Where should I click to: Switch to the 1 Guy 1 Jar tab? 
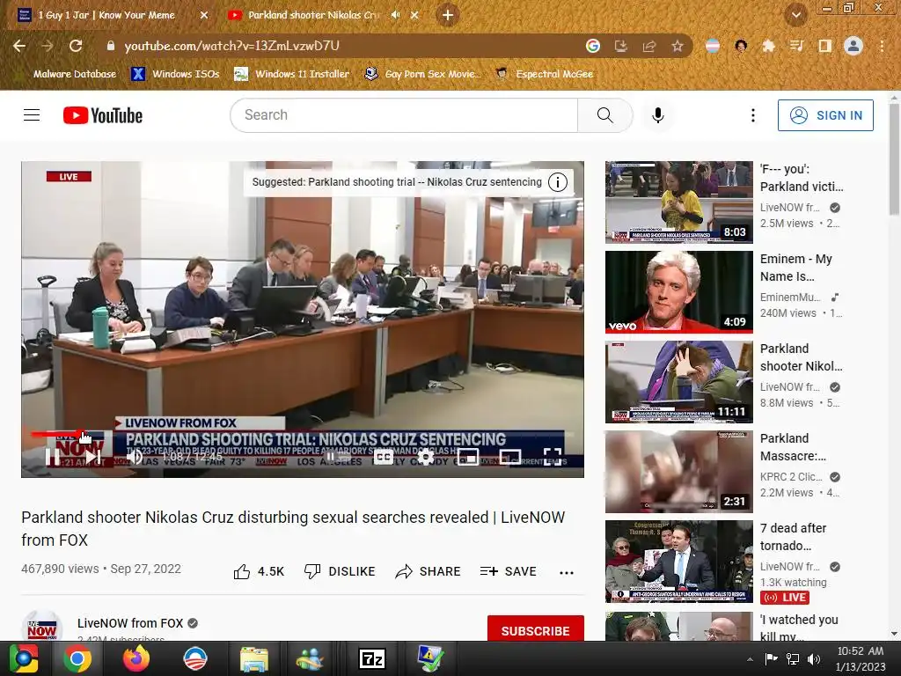pos(106,15)
